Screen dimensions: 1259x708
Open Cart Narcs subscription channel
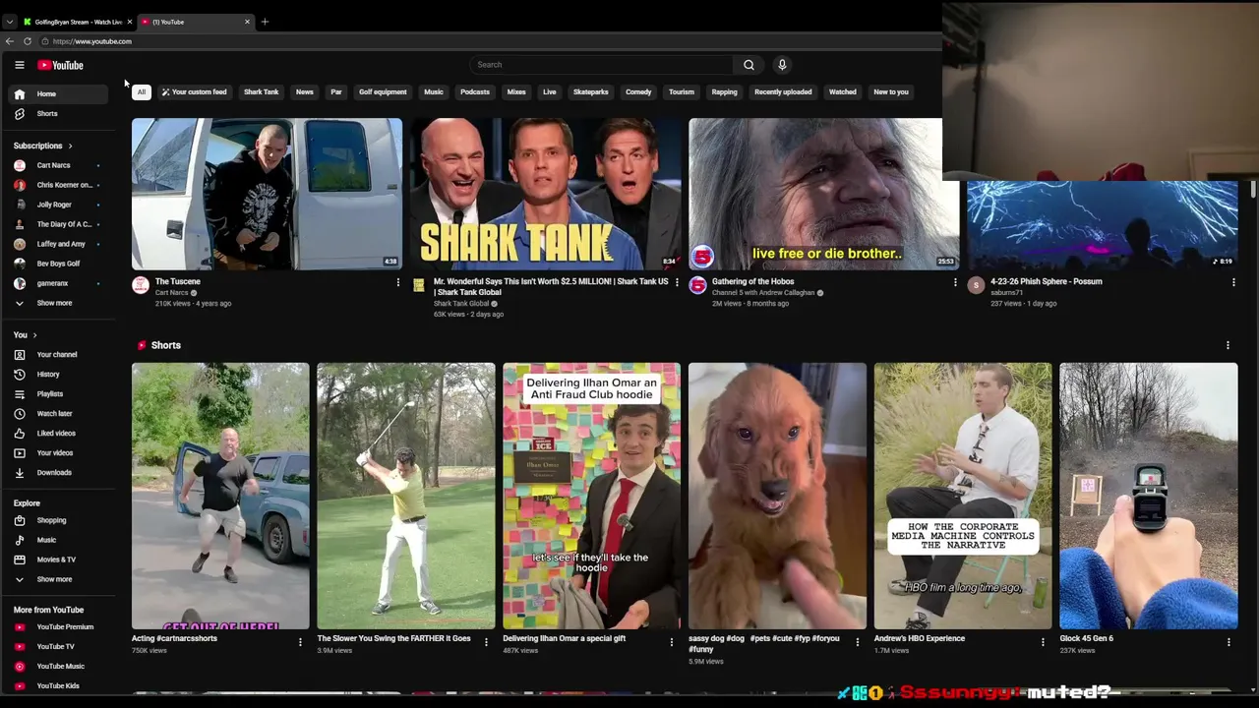point(57,165)
